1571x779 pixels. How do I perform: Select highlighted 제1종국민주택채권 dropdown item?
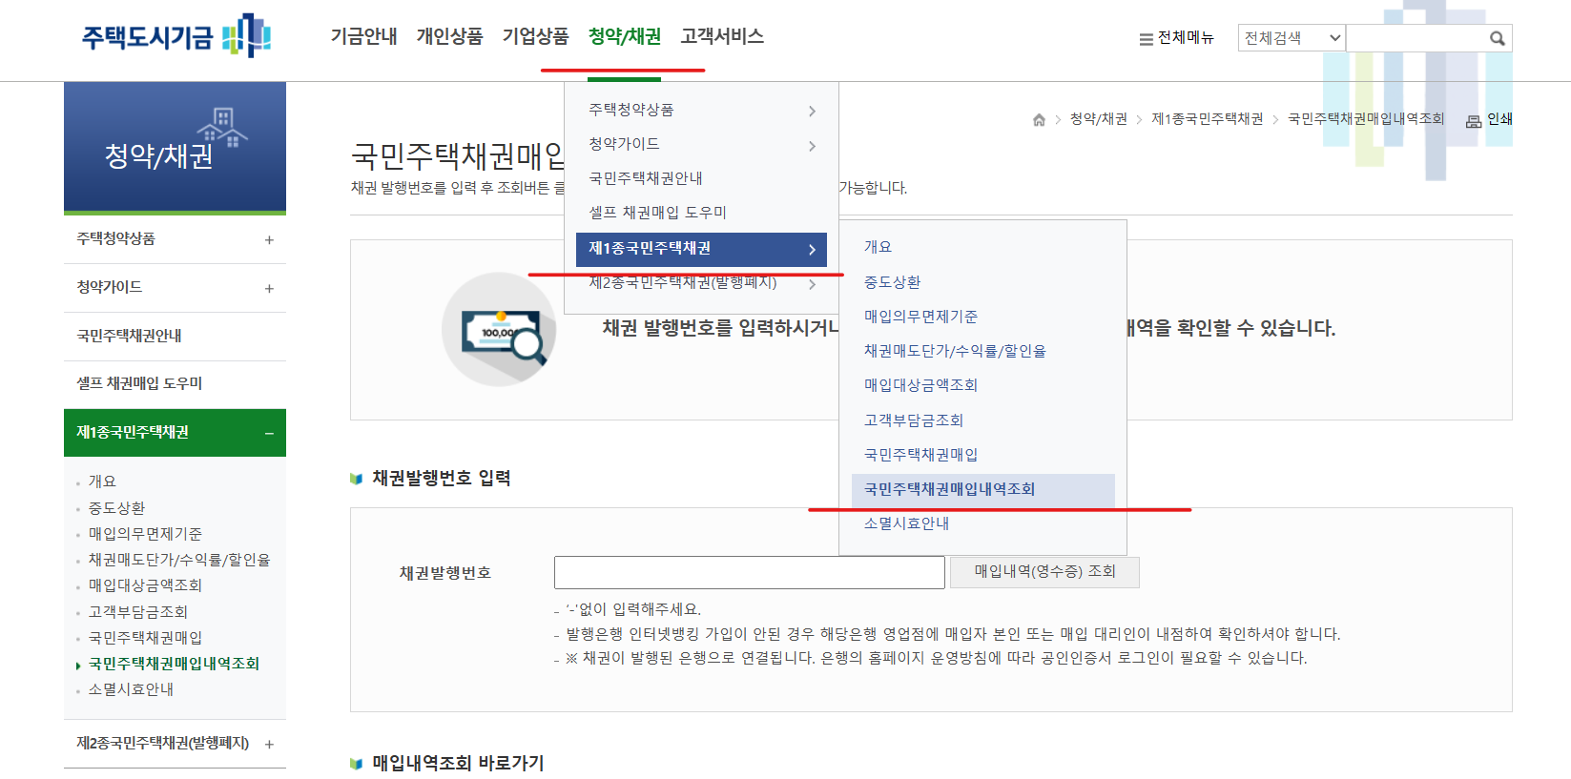(701, 249)
